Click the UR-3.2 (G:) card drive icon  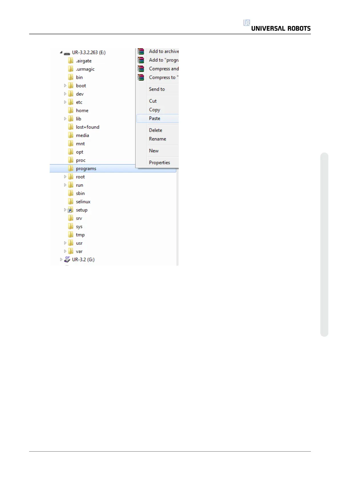tap(67, 259)
